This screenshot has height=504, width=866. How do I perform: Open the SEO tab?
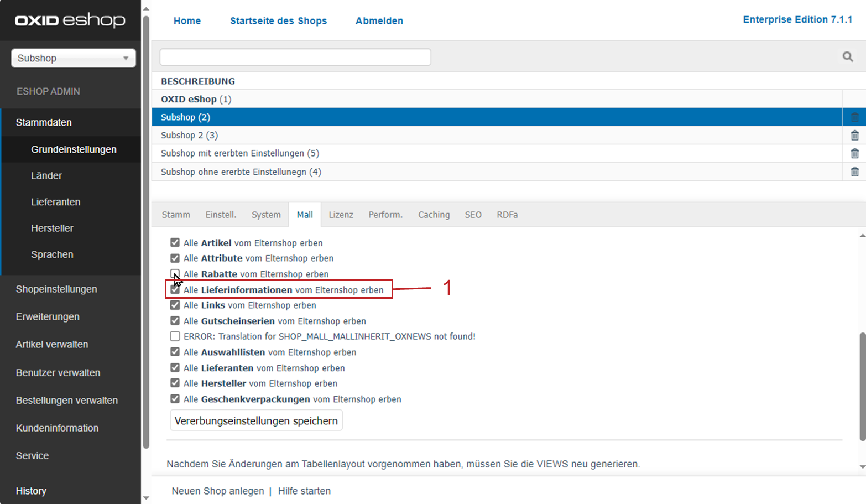pyautogui.click(x=473, y=215)
